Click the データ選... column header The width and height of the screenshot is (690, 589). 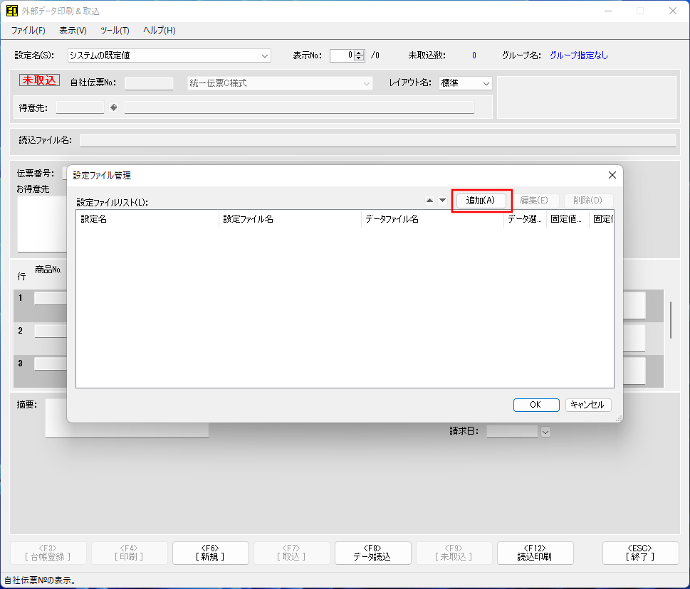pos(525,219)
